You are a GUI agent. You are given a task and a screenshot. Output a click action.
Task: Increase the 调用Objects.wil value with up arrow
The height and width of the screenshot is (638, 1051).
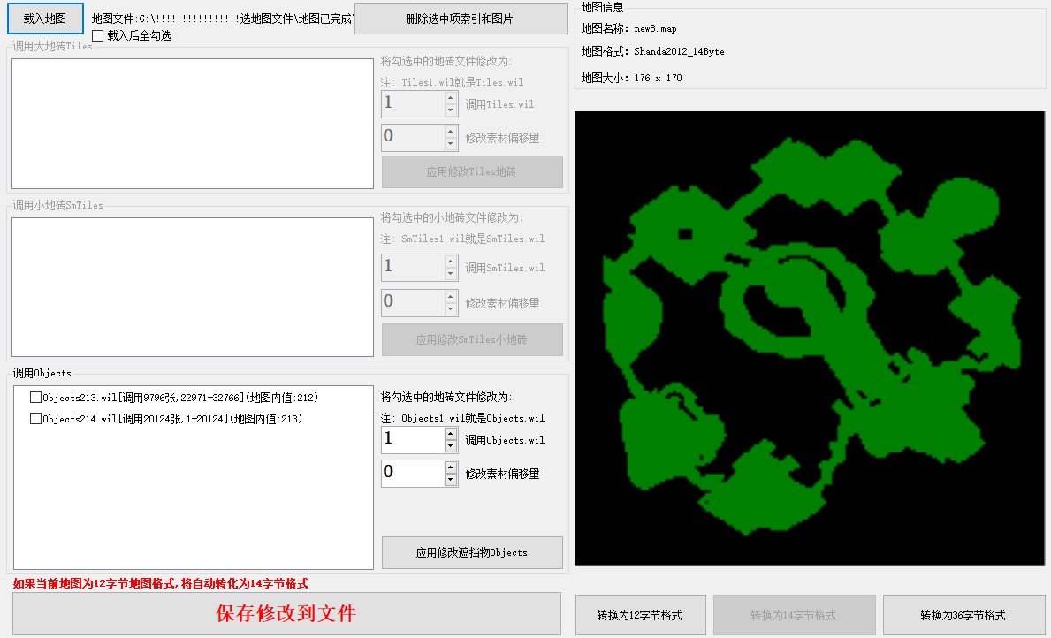click(x=451, y=434)
